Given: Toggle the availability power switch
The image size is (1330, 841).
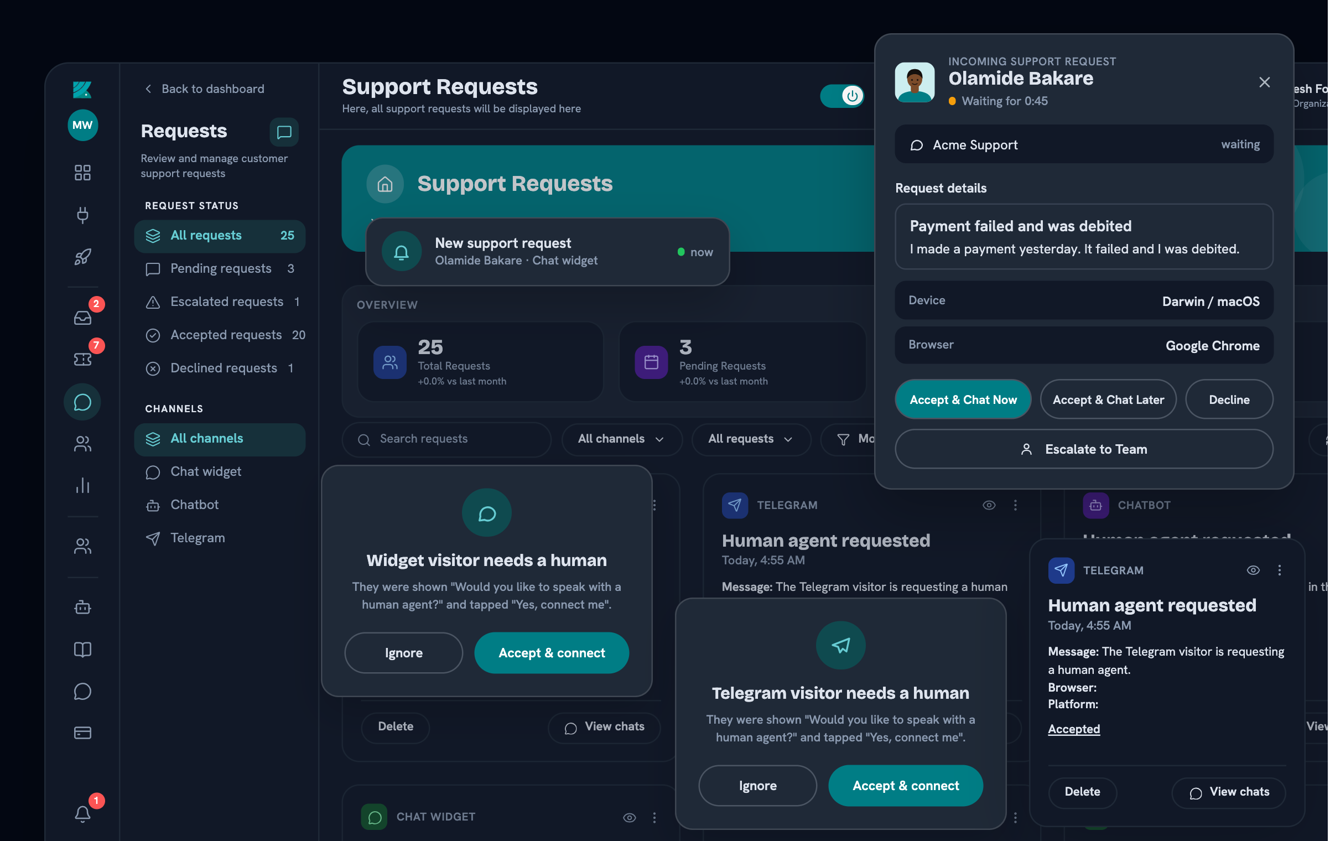Looking at the screenshot, I should tap(841, 96).
